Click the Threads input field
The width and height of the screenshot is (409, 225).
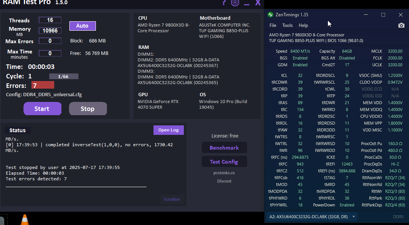(x=50, y=20)
